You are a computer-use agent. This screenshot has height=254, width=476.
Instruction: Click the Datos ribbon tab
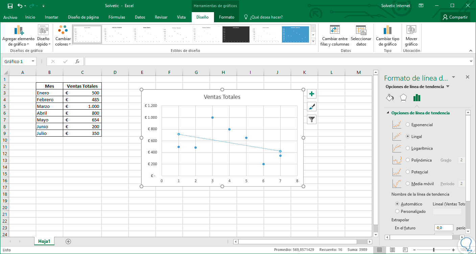(140, 17)
